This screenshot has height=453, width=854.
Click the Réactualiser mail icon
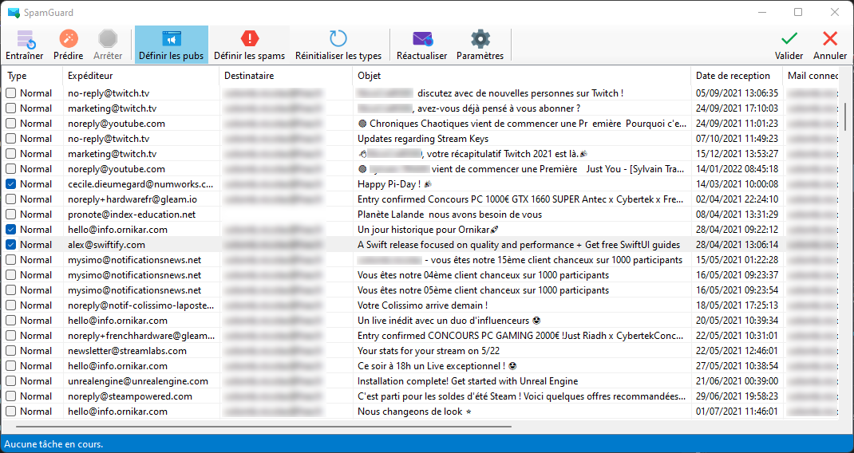422,39
